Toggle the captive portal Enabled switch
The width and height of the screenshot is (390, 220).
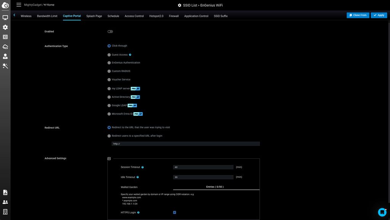tap(110, 32)
